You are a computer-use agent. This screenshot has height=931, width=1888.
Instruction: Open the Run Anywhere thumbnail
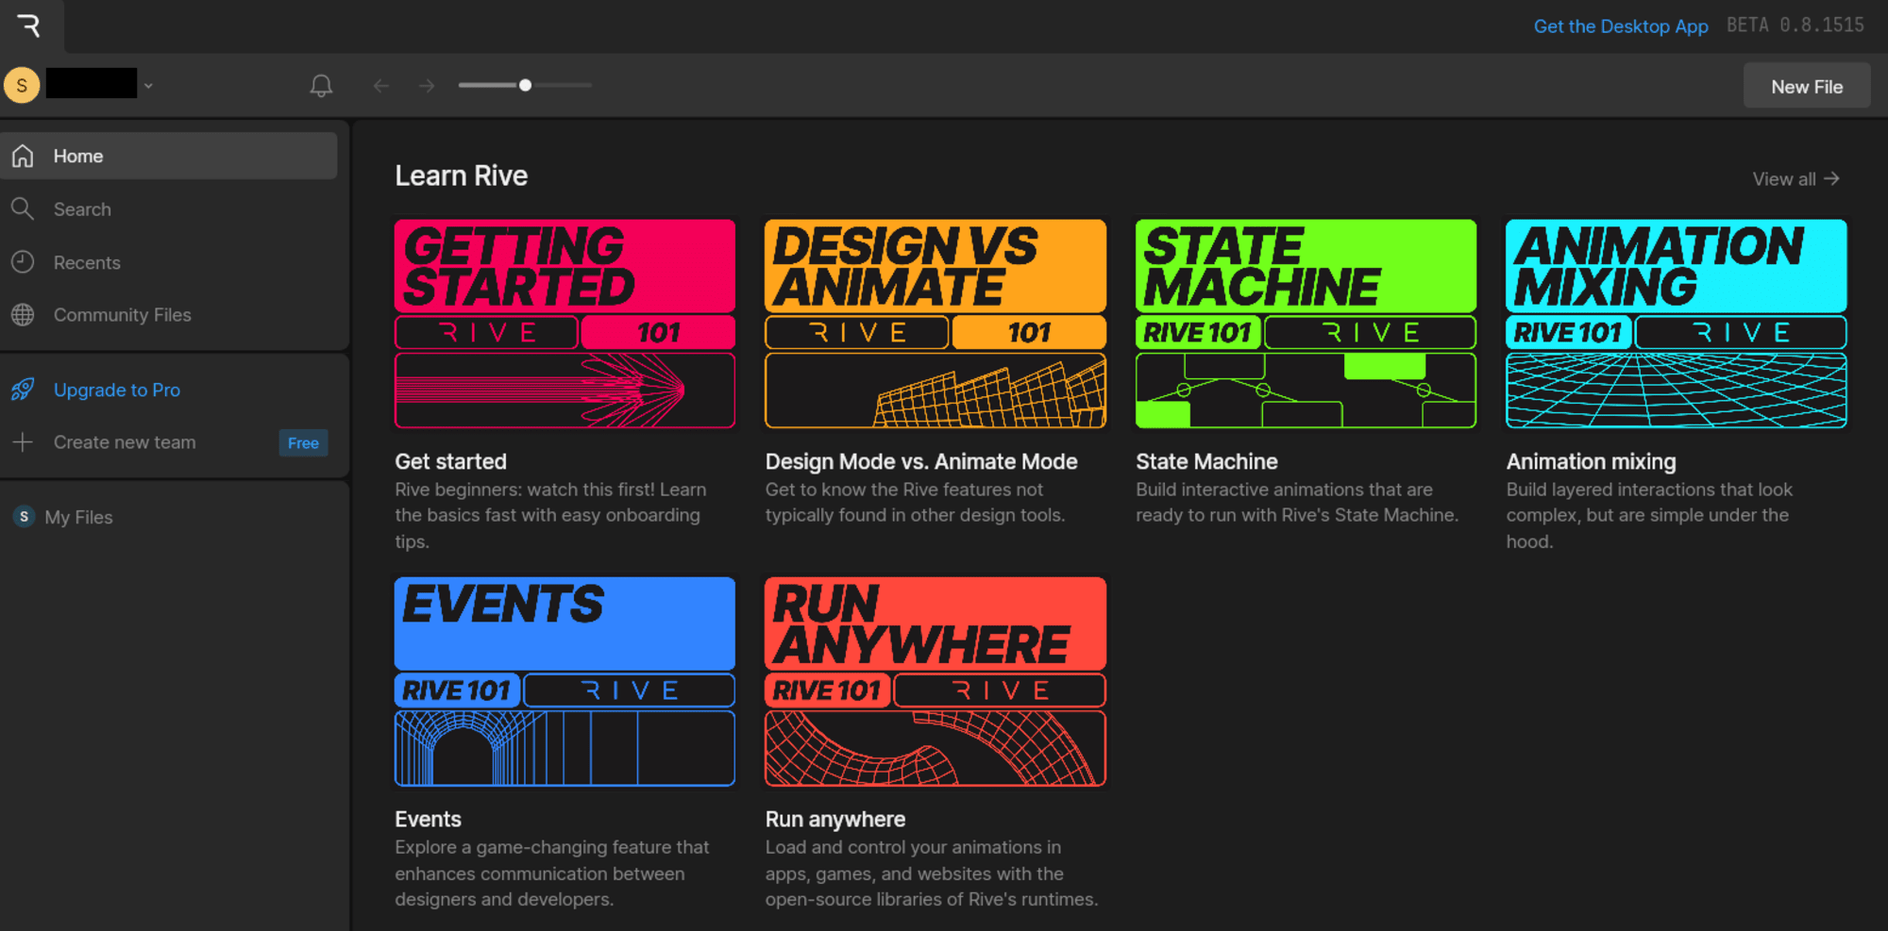click(936, 681)
